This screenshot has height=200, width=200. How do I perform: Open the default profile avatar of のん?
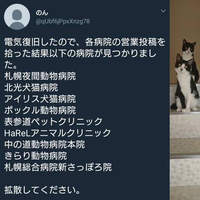pos(17,17)
